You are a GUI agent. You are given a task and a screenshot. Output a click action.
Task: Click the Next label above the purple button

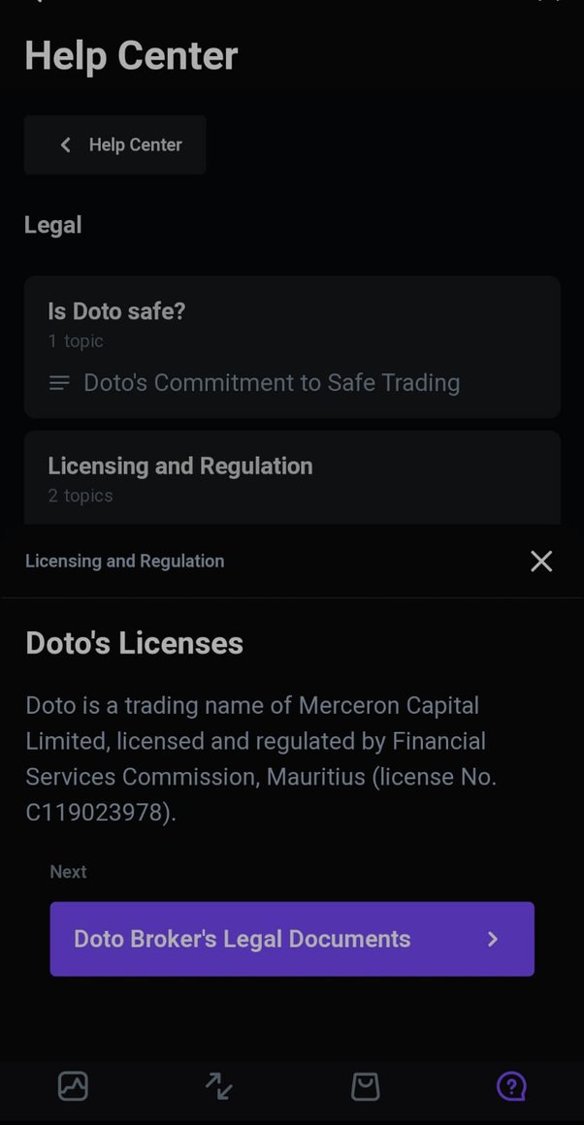68,871
